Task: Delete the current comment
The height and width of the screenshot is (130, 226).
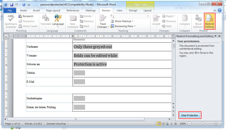Action: tap(87, 16)
